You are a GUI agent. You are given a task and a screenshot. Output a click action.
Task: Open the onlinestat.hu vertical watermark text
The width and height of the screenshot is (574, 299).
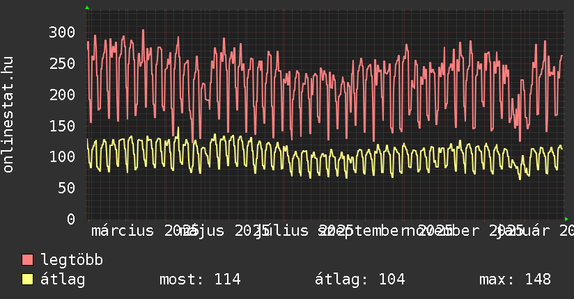[8, 115]
